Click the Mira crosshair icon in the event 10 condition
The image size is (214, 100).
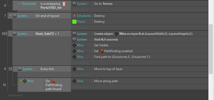25,81
